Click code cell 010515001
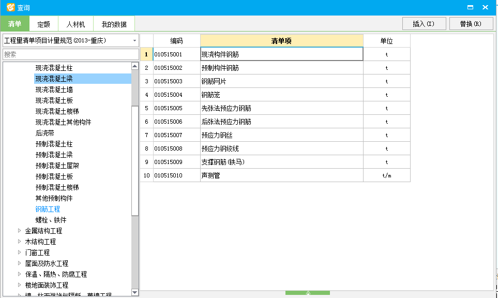 coord(176,54)
